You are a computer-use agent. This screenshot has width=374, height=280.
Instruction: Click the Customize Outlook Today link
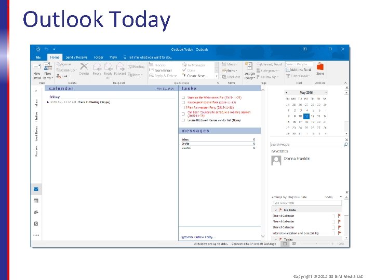pyautogui.click(x=196, y=237)
